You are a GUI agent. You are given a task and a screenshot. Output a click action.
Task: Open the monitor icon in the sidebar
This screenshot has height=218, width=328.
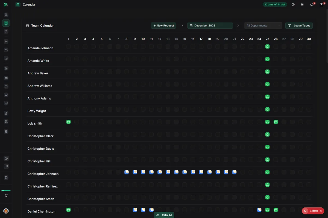6,103
